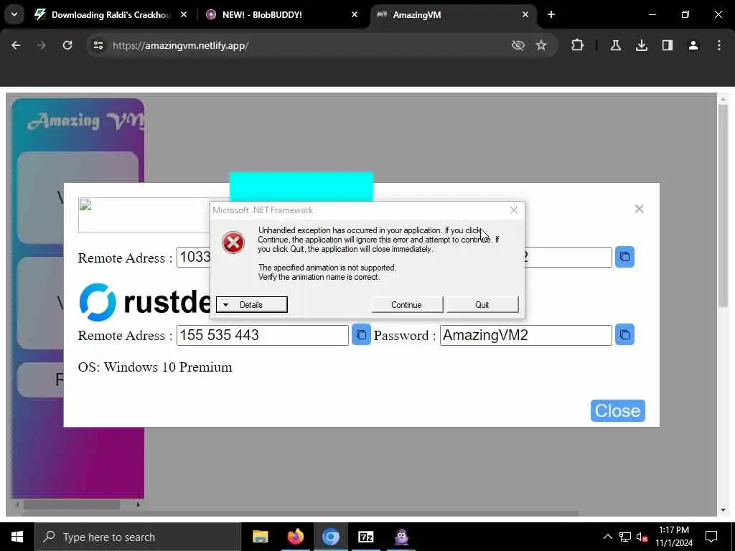735x551 pixels.
Task: Click the muted volume tray icon
Action: (642, 537)
